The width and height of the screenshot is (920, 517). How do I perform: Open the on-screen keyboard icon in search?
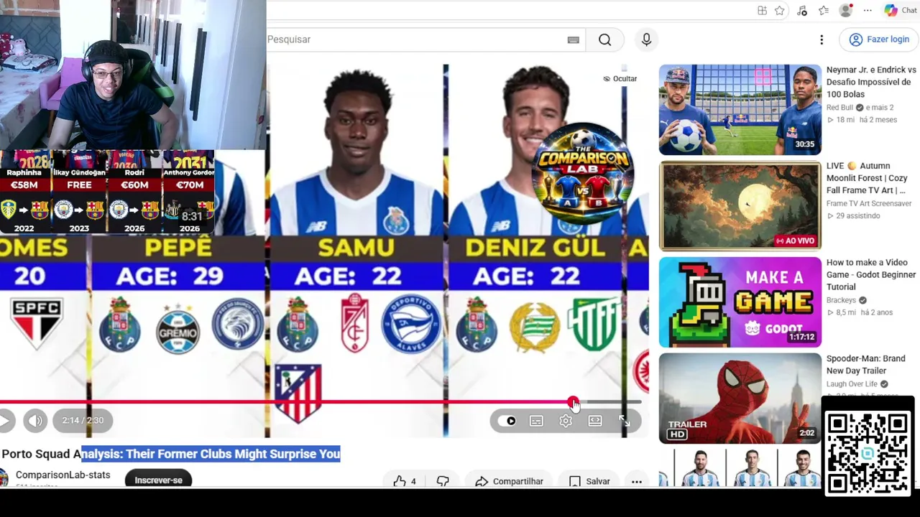(x=573, y=39)
